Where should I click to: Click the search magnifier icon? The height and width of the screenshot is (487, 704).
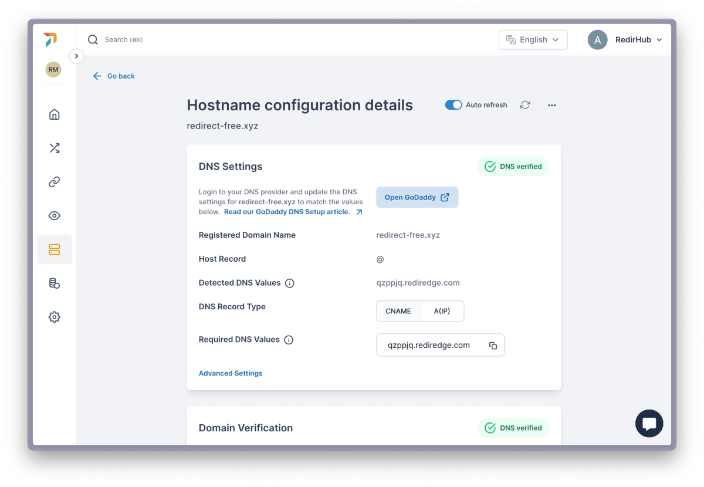pyautogui.click(x=93, y=40)
